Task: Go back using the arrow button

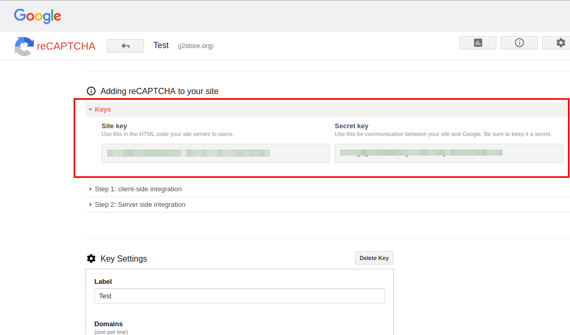Action: click(x=125, y=46)
